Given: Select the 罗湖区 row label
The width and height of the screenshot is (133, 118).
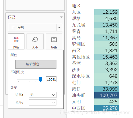Looking at the screenshot, I should [x=79, y=44].
